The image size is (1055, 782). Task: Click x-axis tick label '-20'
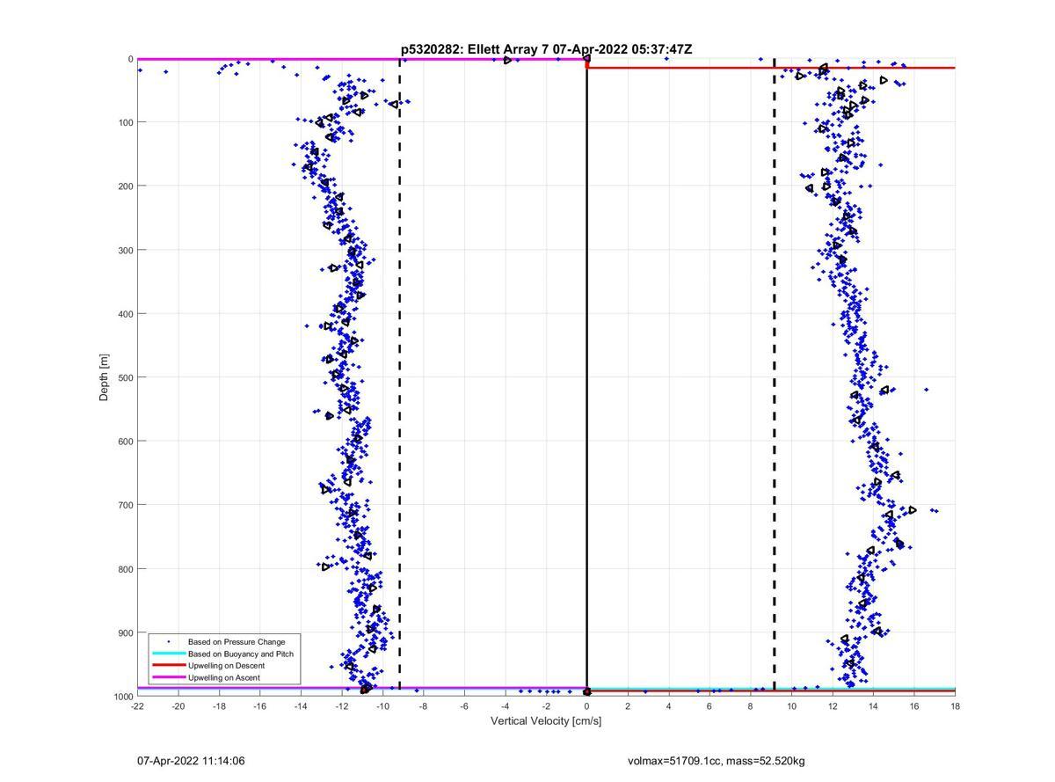click(x=178, y=705)
